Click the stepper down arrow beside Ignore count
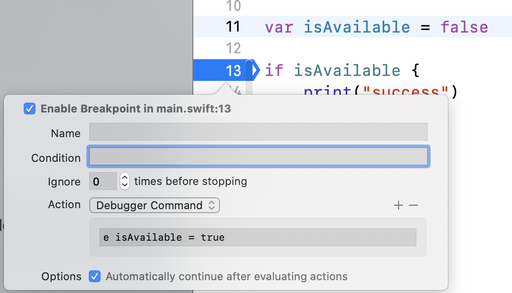The image size is (512, 293). [124, 184]
